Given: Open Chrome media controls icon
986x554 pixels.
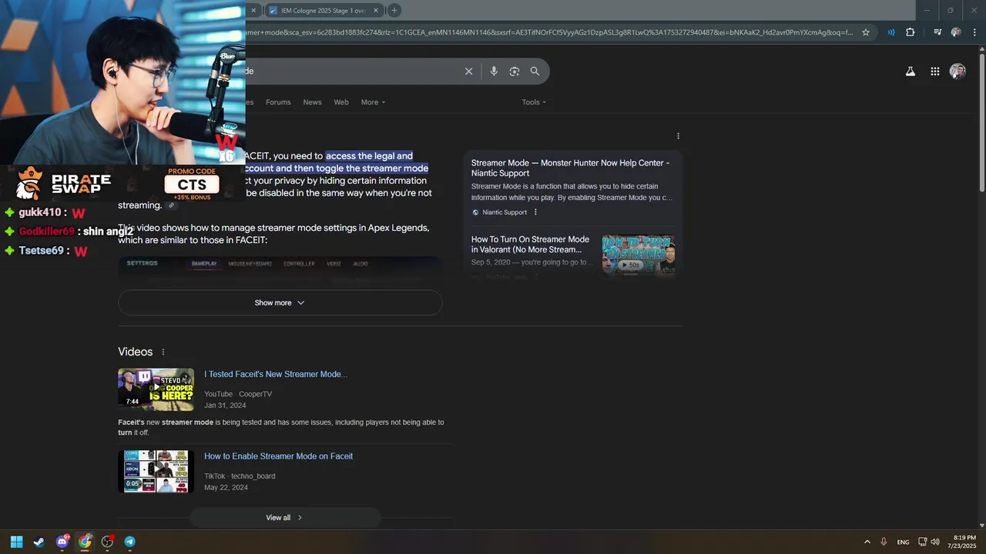Looking at the screenshot, I should click(937, 32).
